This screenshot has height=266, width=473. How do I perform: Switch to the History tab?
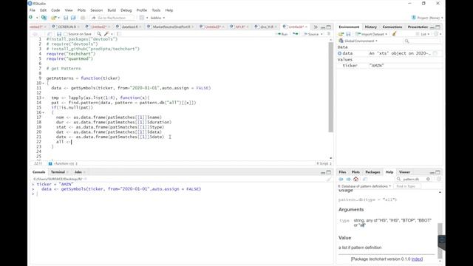[371, 27]
